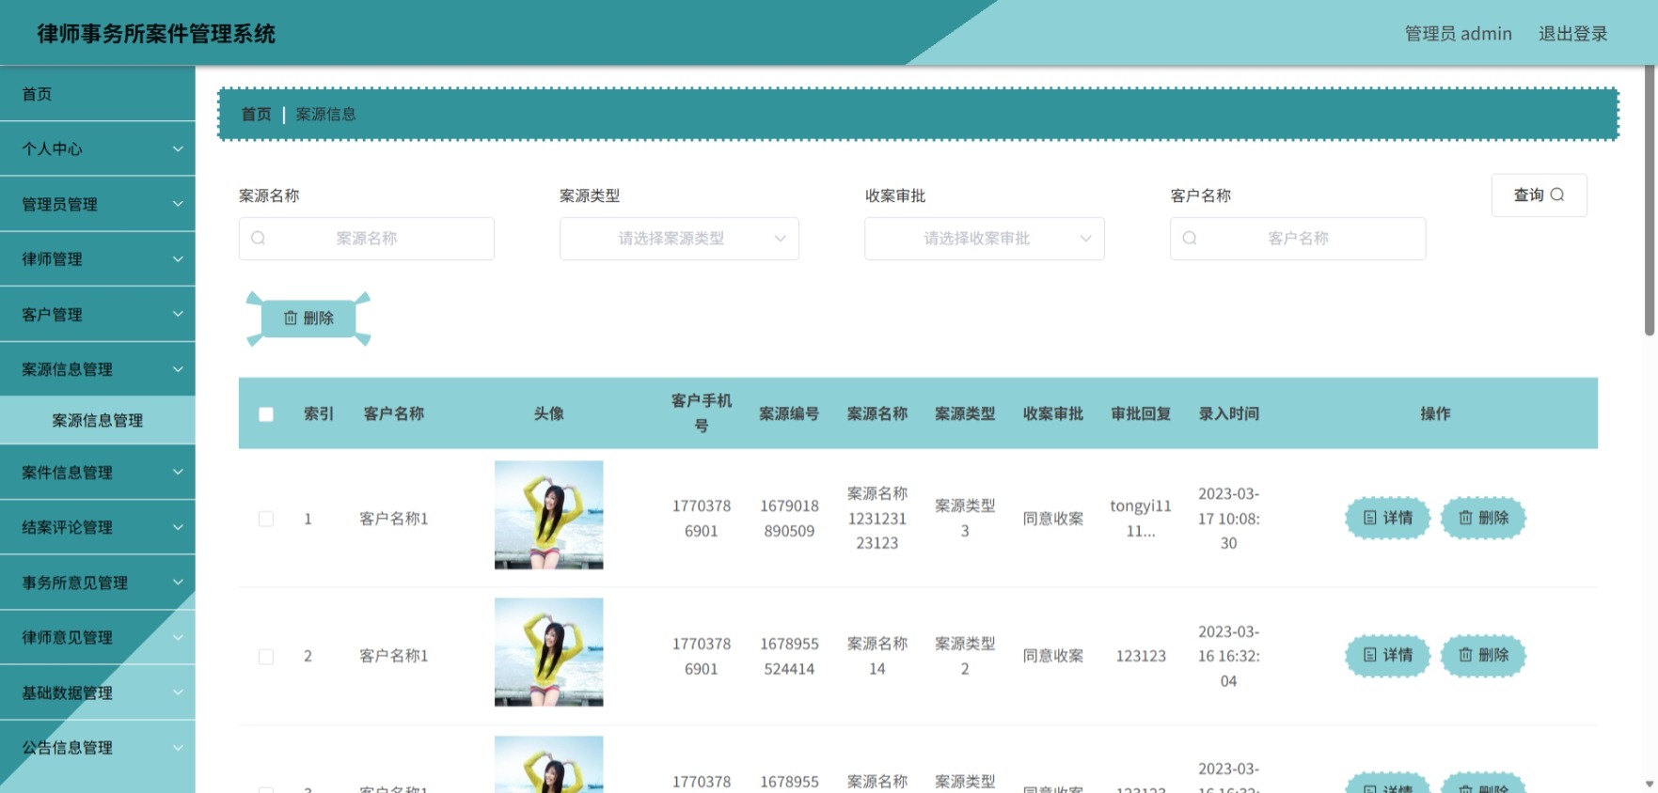The height and width of the screenshot is (793, 1658).
Task: Click the avatar thumbnail in row 1
Action: coord(549,515)
